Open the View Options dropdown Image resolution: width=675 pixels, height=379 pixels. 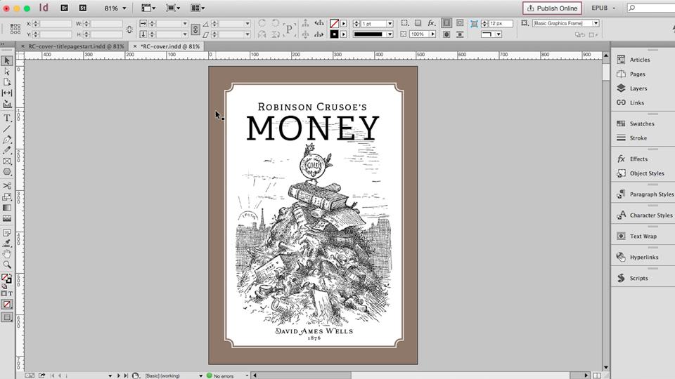tap(148, 8)
